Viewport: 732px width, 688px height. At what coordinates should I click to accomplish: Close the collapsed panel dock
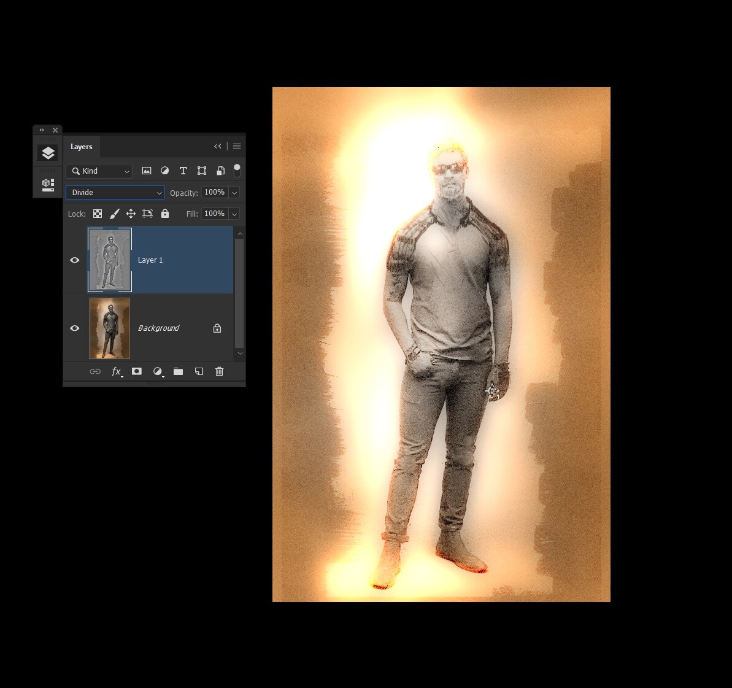click(55, 130)
